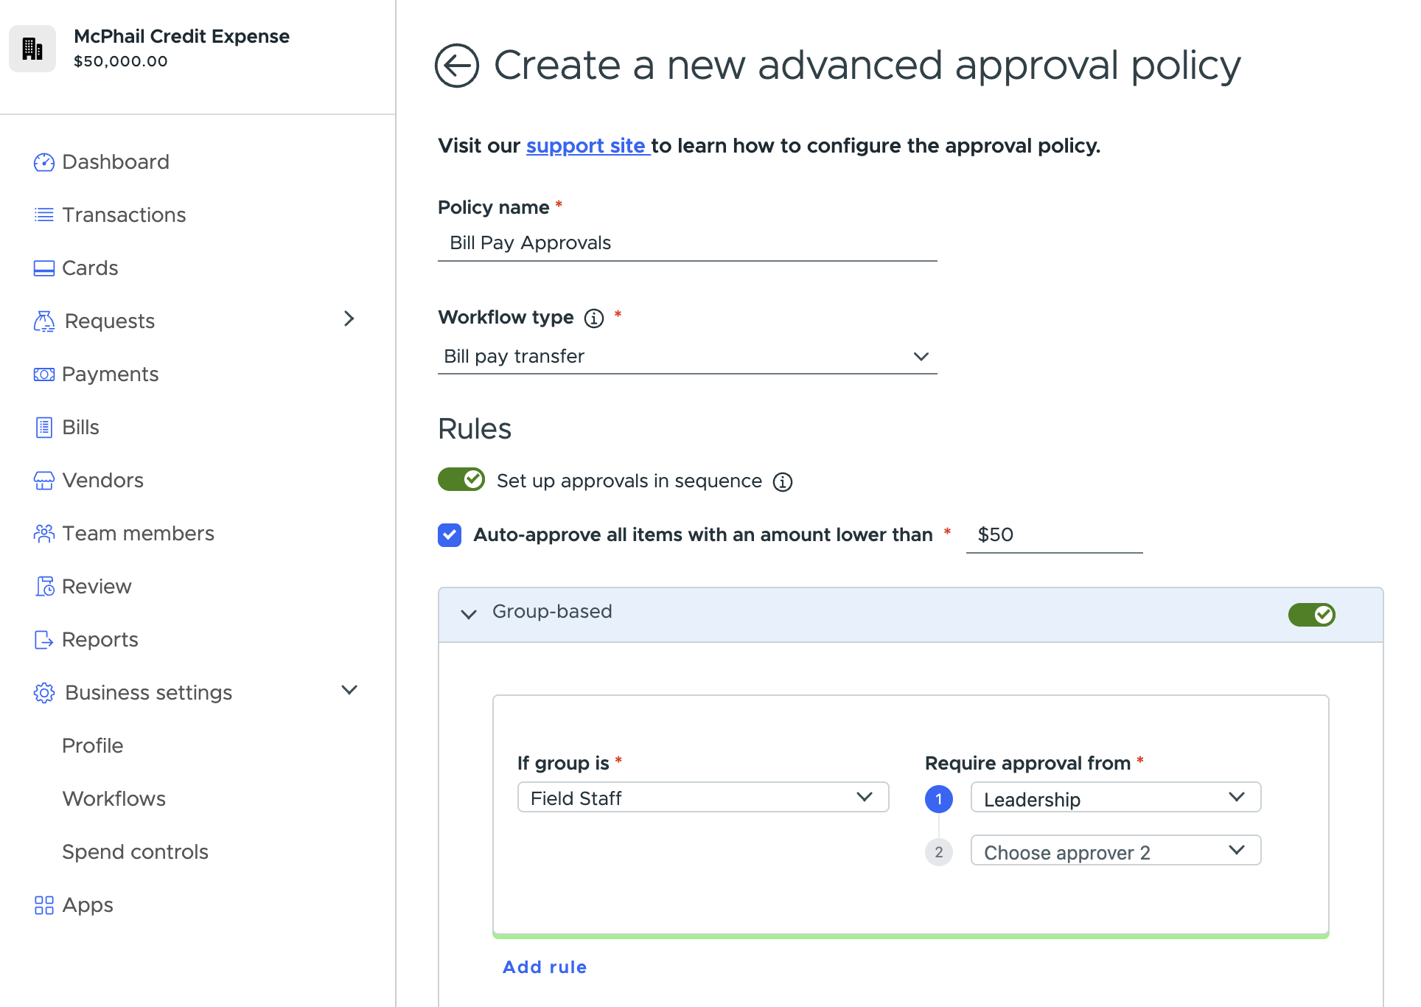Screen dimensions: 1421x1007
Task: Click the Cards icon in sidebar
Action: [x=44, y=268]
